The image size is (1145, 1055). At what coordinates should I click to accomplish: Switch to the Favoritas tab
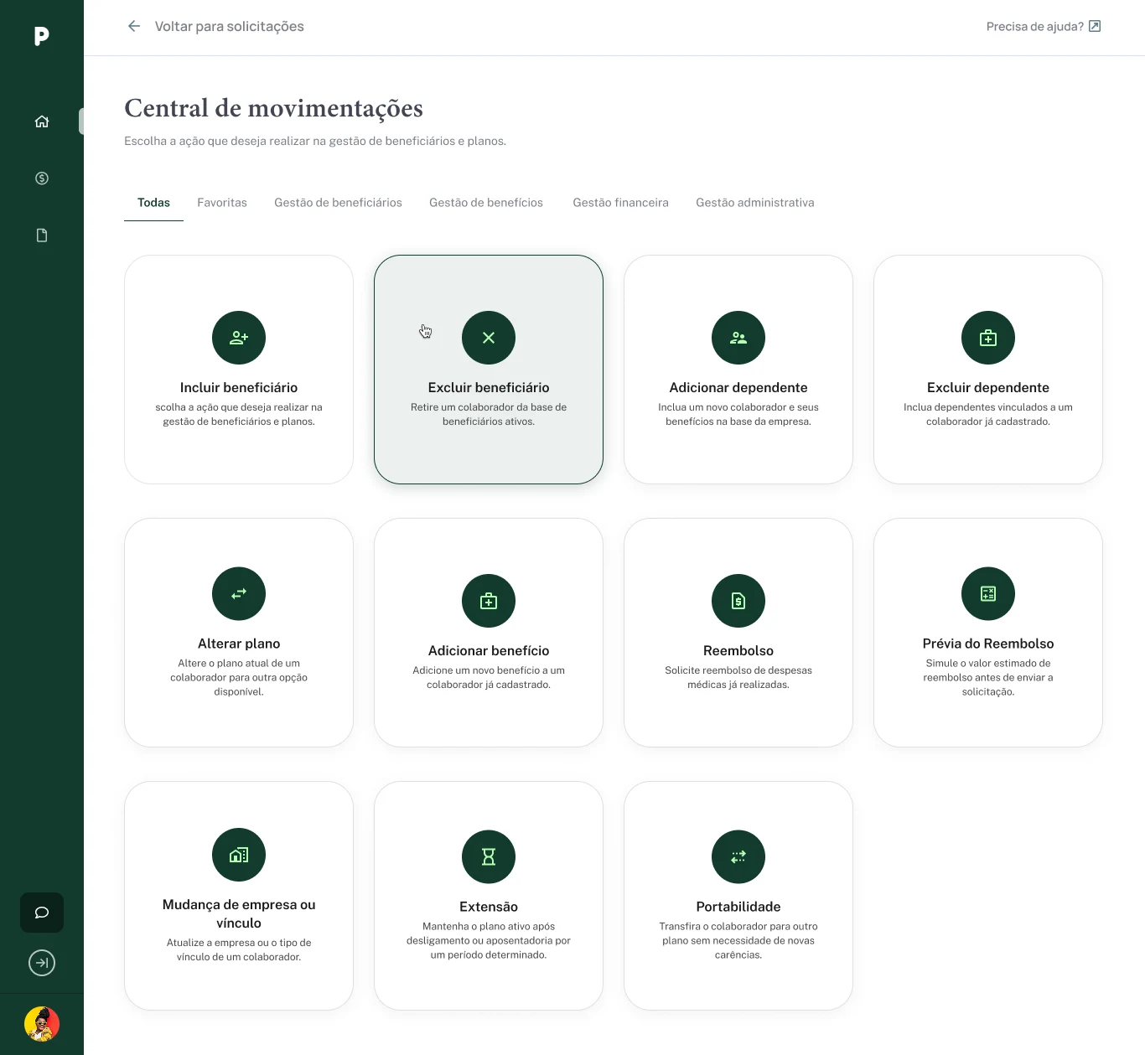[222, 203]
